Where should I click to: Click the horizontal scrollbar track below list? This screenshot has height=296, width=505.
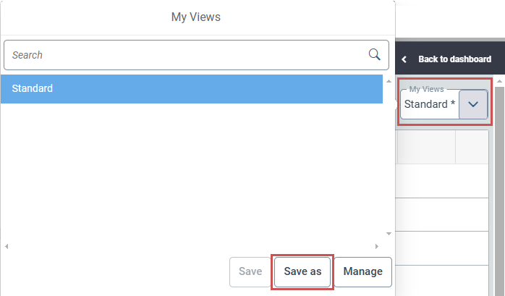coord(191,247)
